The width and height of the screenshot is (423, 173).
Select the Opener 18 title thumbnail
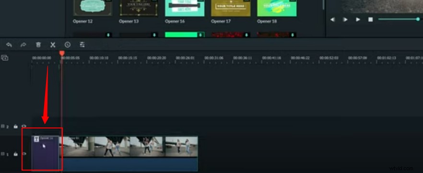277,8
